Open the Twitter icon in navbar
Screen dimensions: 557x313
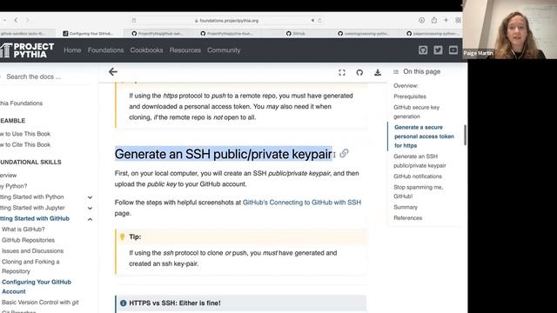point(438,50)
